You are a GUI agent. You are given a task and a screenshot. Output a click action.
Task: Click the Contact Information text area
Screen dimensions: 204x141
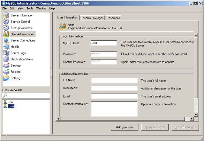click(x=114, y=109)
